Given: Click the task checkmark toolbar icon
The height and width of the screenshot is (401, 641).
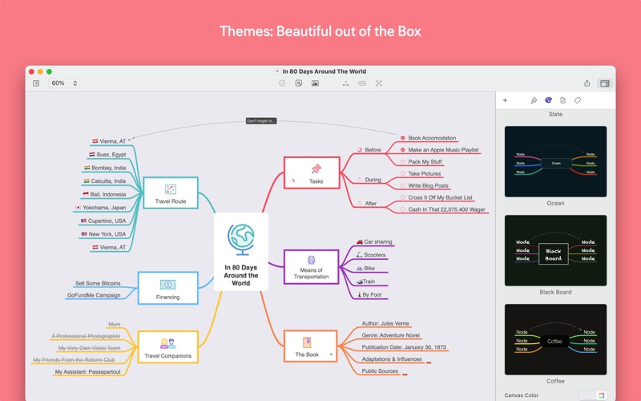Looking at the screenshot, I should click(282, 83).
